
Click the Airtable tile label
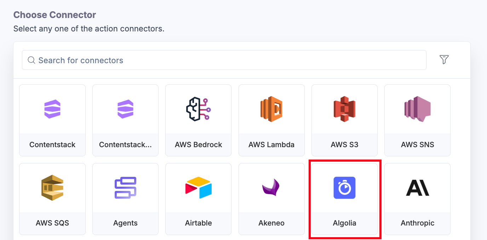click(x=198, y=223)
